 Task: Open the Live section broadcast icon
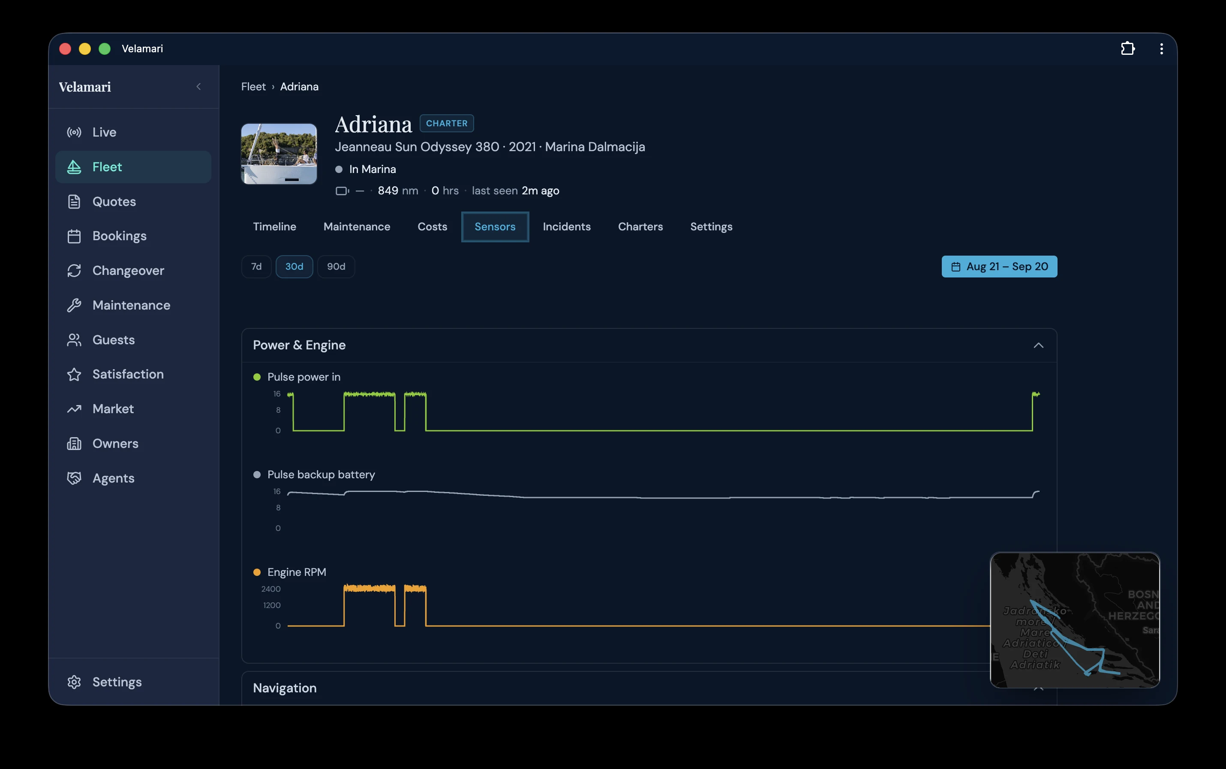tap(74, 132)
